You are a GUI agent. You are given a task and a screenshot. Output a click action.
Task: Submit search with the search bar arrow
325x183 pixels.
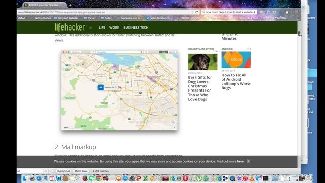254,12
